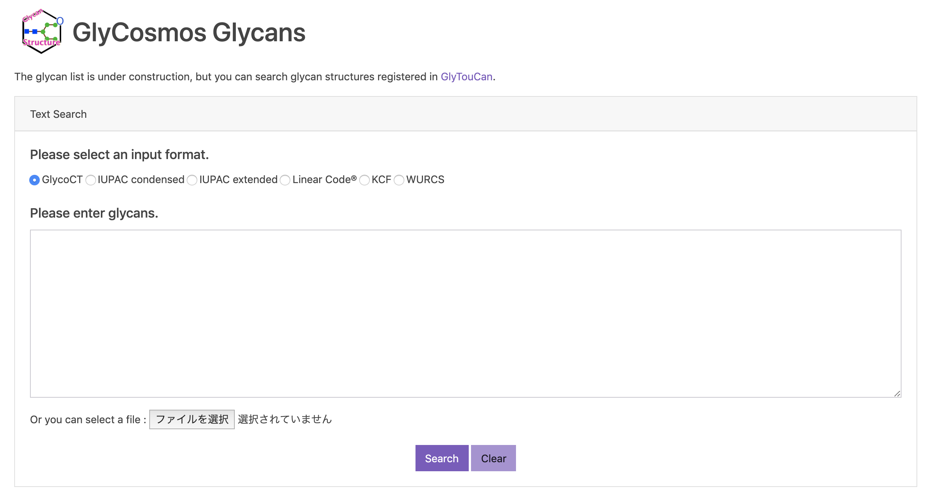Click the 'Or you can select a file' label
This screenshot has height=496, width=930.
(88, 419)
